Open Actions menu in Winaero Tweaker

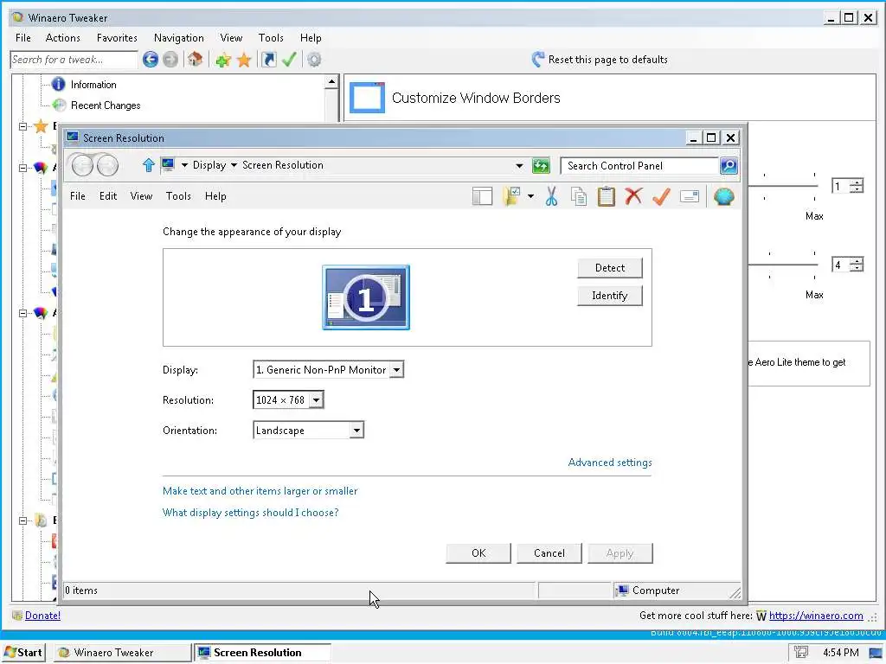(x=62, y=38)
